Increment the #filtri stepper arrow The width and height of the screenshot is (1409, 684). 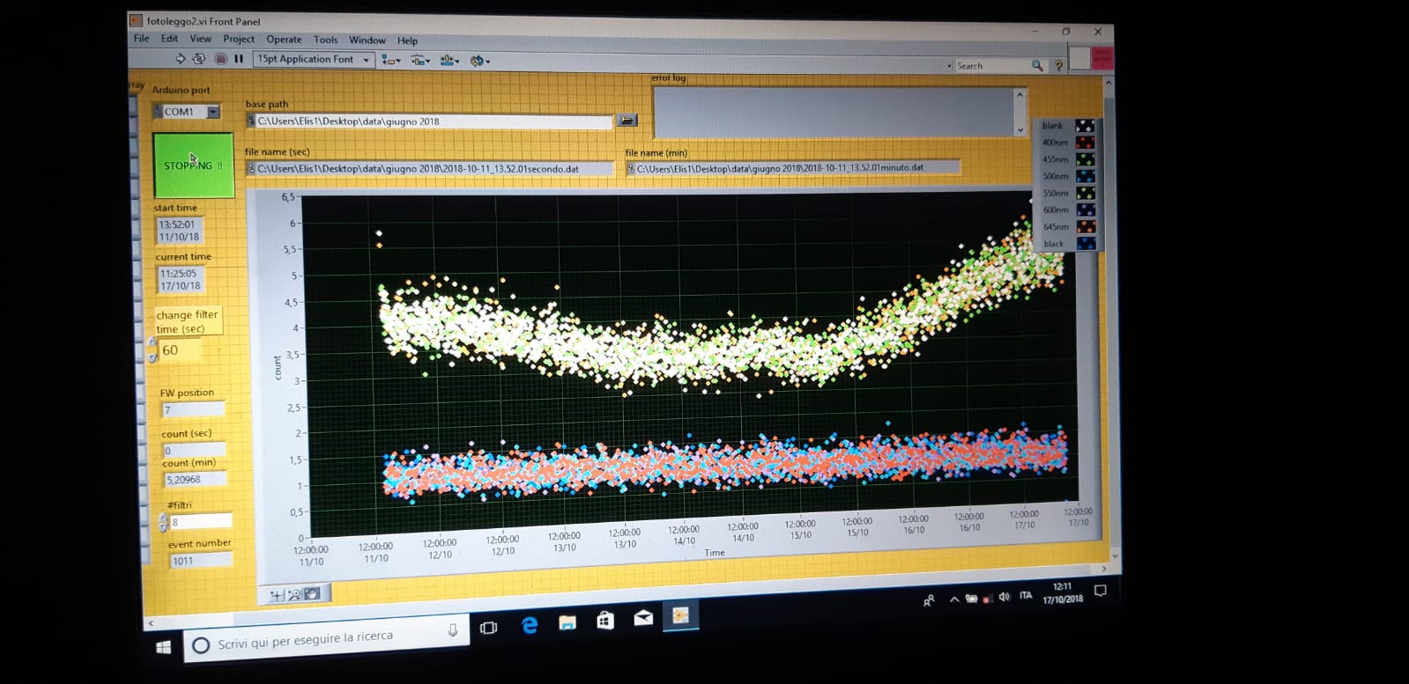click(x=163, y=518)
